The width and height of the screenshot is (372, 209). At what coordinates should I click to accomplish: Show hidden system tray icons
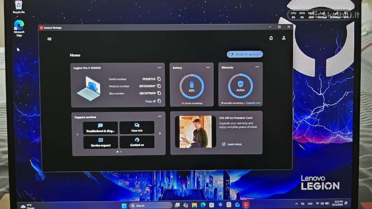[296, 204]
